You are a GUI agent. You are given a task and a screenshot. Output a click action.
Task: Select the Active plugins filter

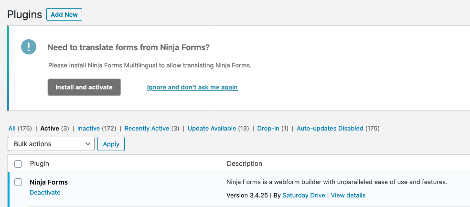coord(50,129)
